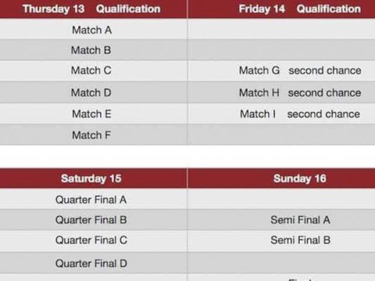
Task: Click the Match B cell
Action: [x=91, y=50]
